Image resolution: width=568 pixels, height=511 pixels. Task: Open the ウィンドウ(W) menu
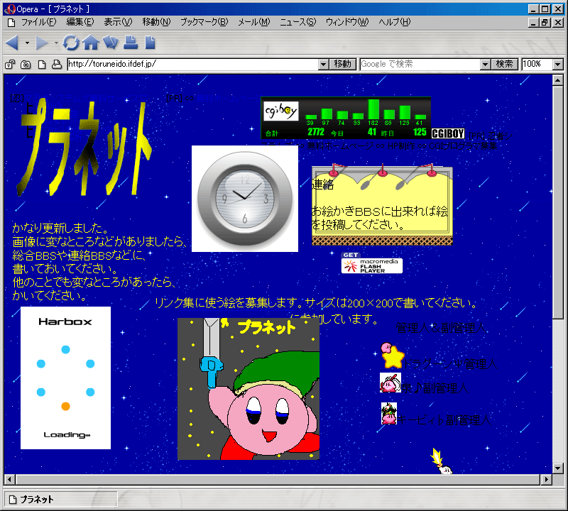[347, 23]
